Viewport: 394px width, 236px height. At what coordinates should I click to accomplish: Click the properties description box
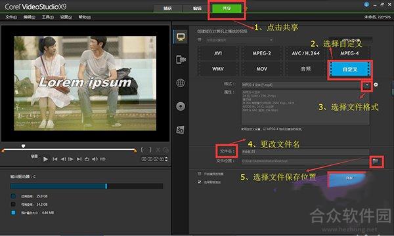[305, 108]
